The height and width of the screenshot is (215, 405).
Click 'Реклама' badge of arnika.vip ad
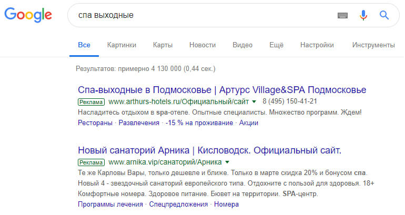pos(91,162)
